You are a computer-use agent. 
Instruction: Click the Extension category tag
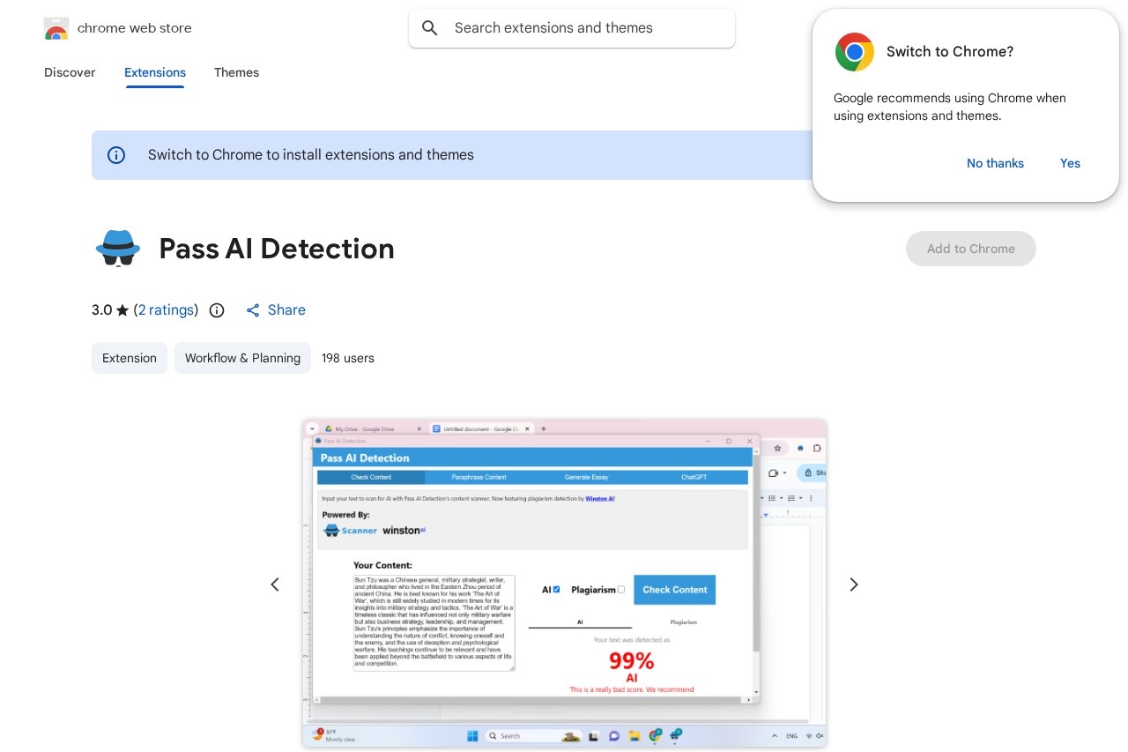click(x=129, y=358)
